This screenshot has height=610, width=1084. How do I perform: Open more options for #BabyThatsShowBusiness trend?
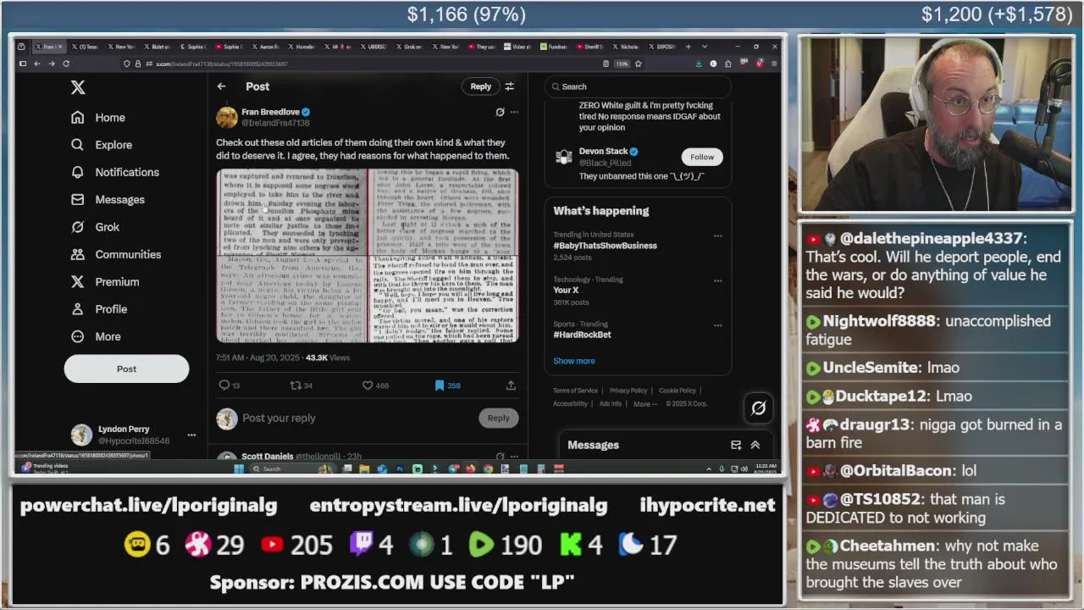717,236
